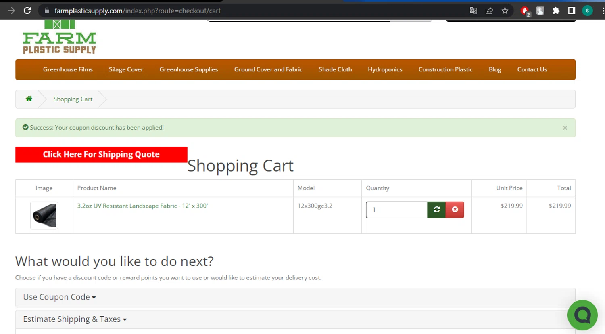Remove item with red X button
Image resolution: width=605 pixels, height=334 pixels.
[455, 210]
